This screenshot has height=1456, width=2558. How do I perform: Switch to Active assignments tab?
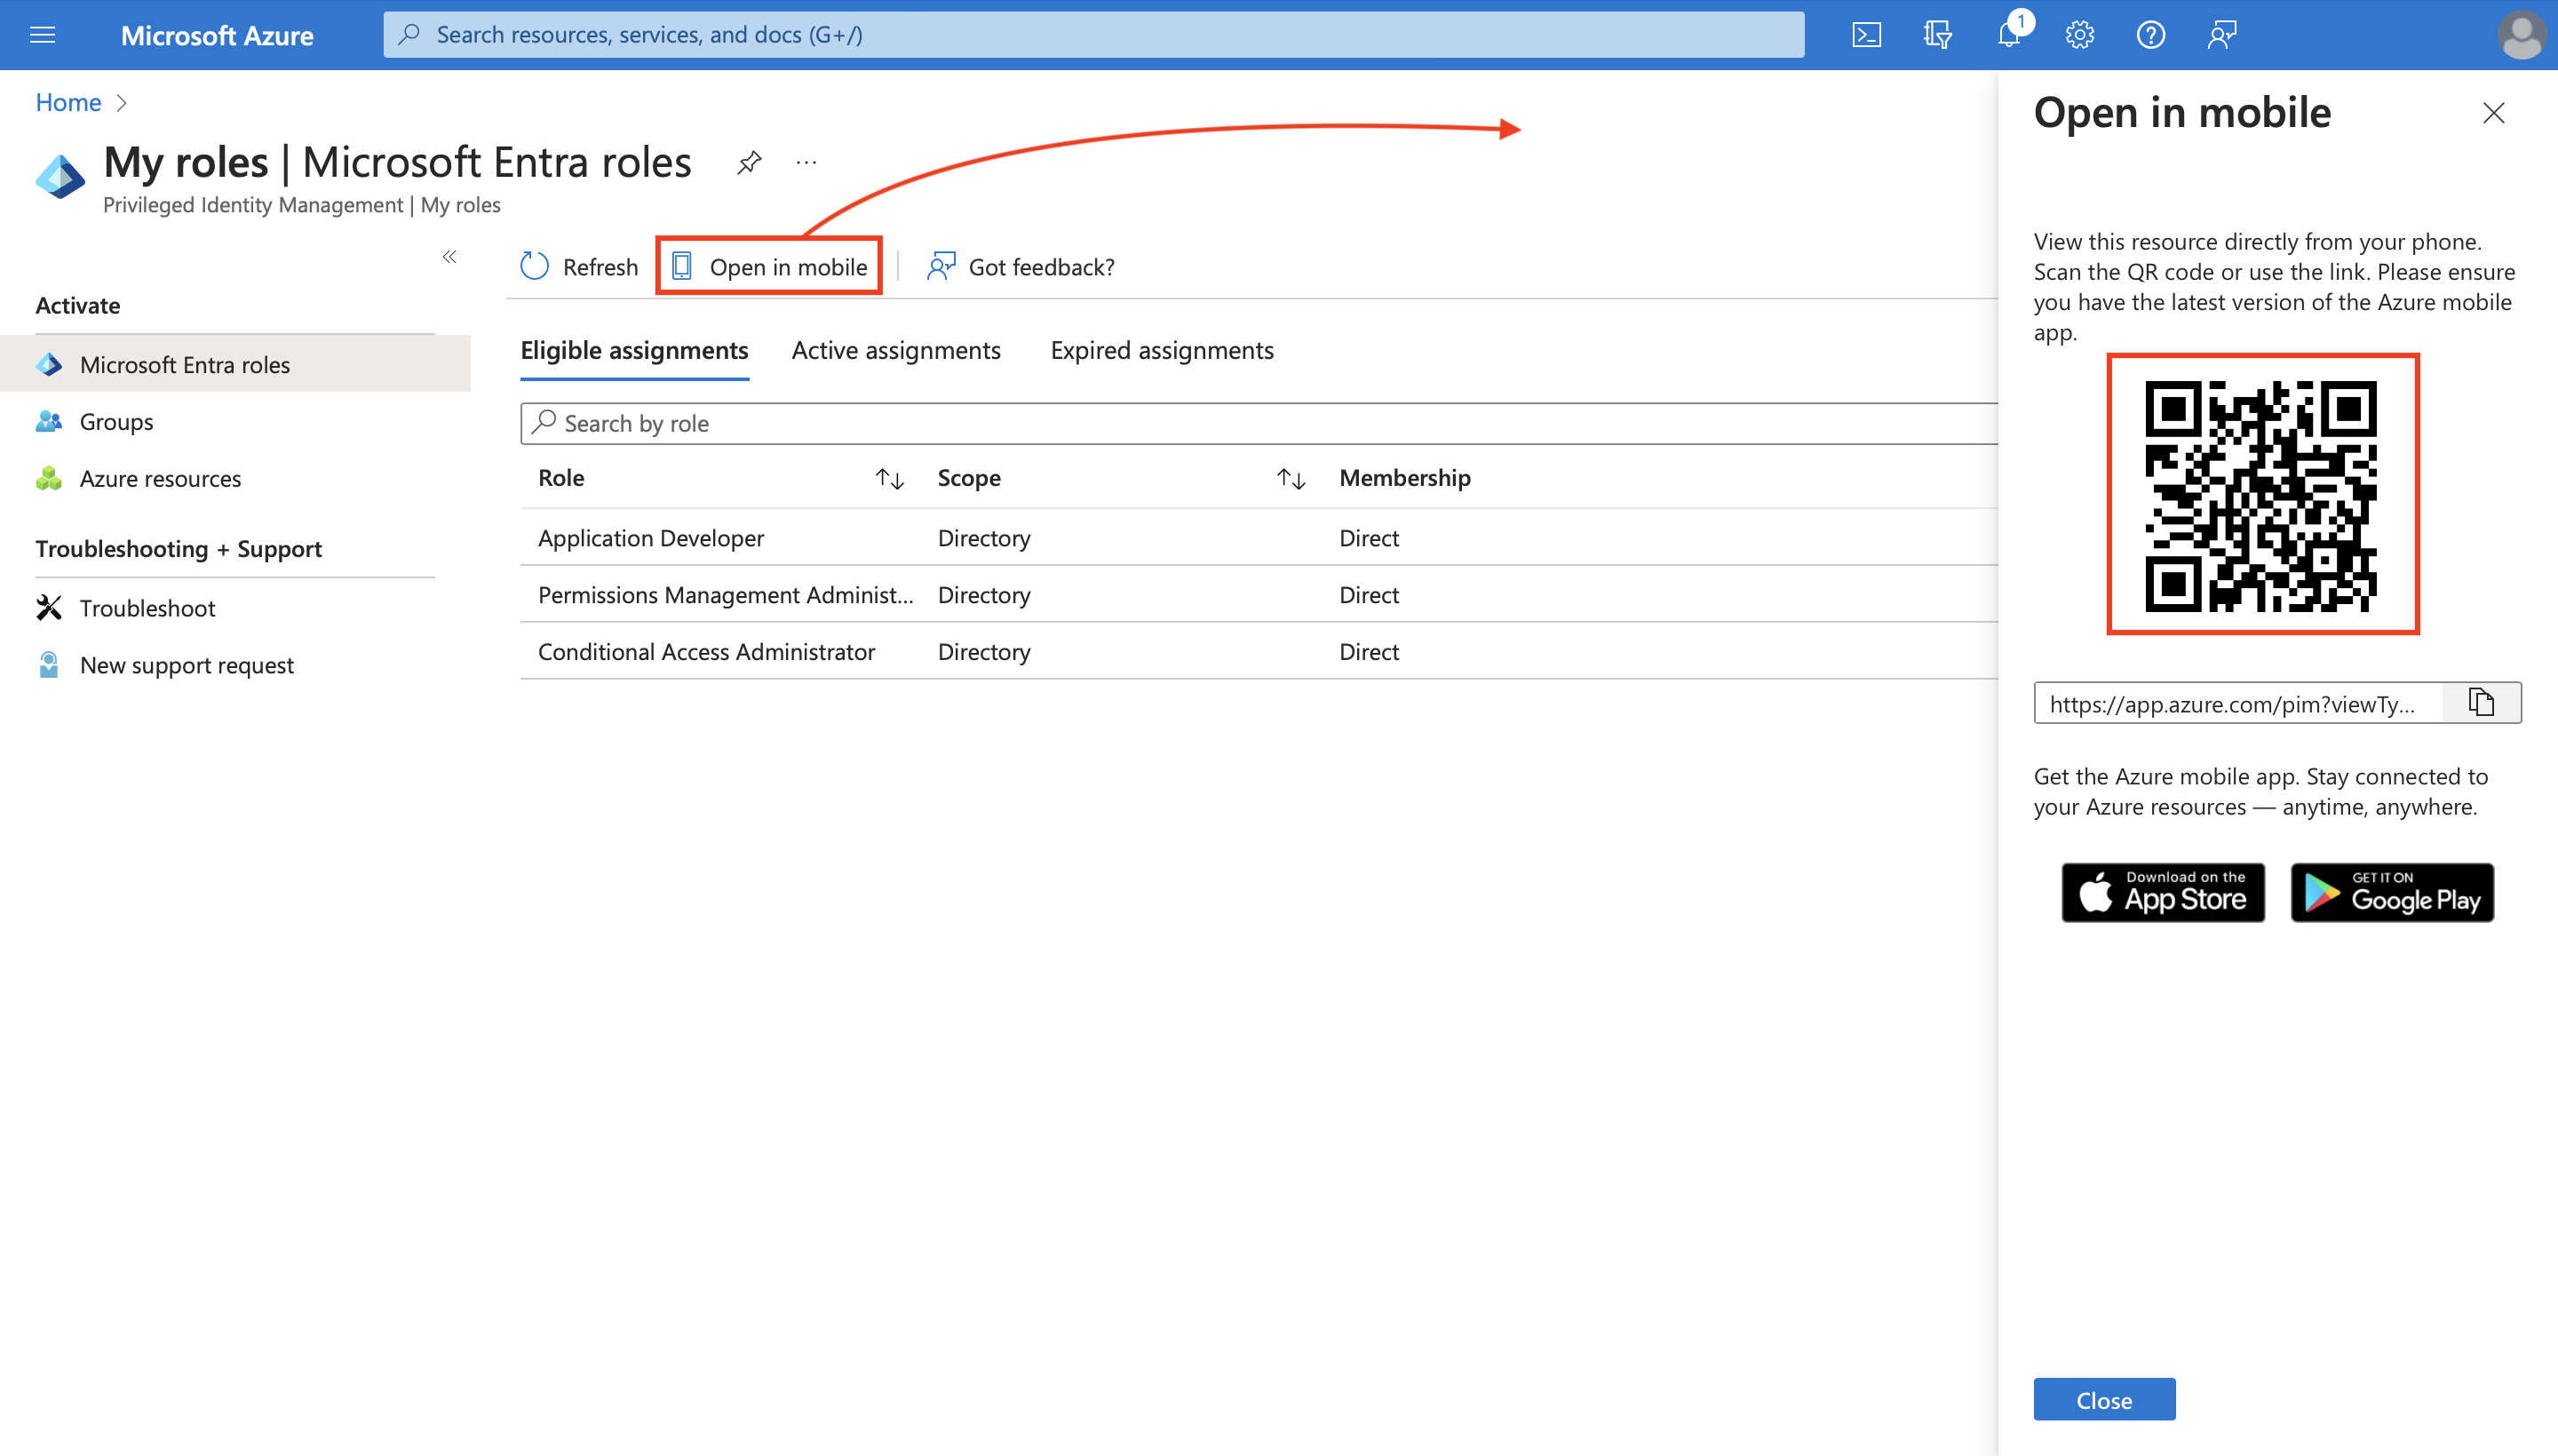(x=896, y=349)
